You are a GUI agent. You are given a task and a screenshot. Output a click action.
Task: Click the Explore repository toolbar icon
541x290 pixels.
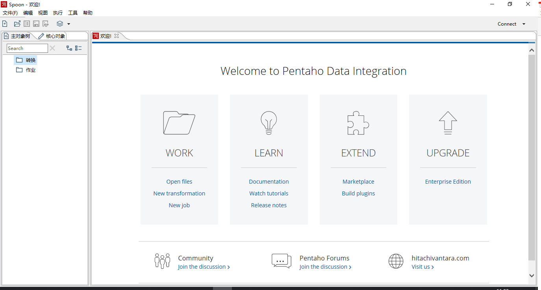click(x=27, y=24)
